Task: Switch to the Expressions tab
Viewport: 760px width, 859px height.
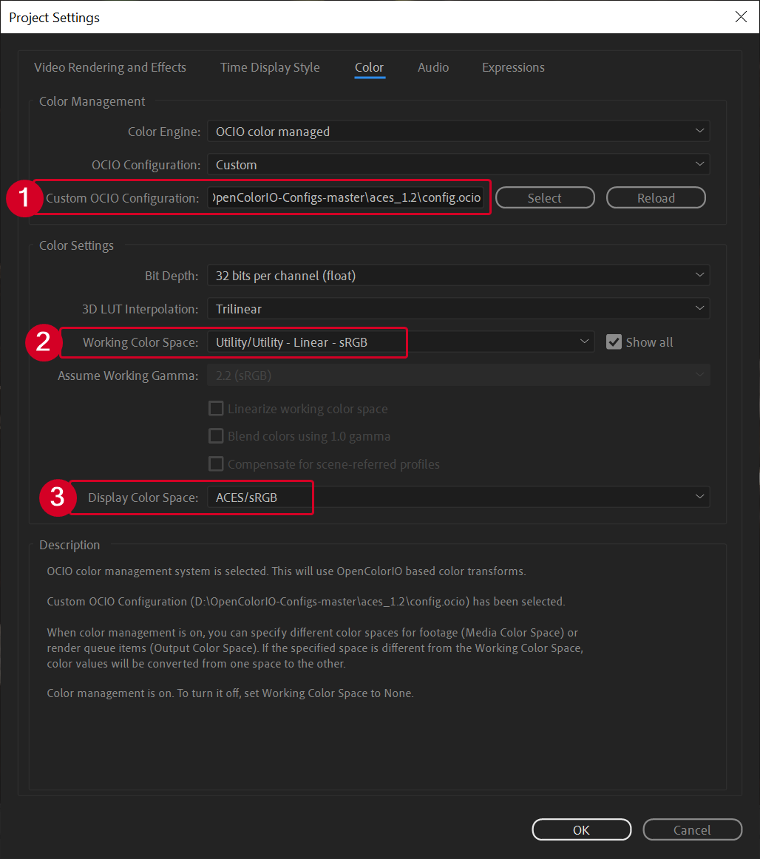Action: pyautogui.click(x=513, y=67)
